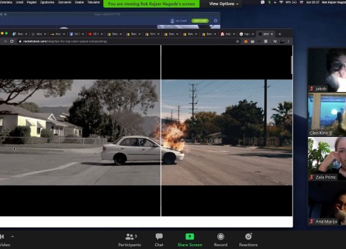The height and width of the screenshot is (249, 346).
Task: Select Jakob's video thumbnail
Action: pos(327,70)
